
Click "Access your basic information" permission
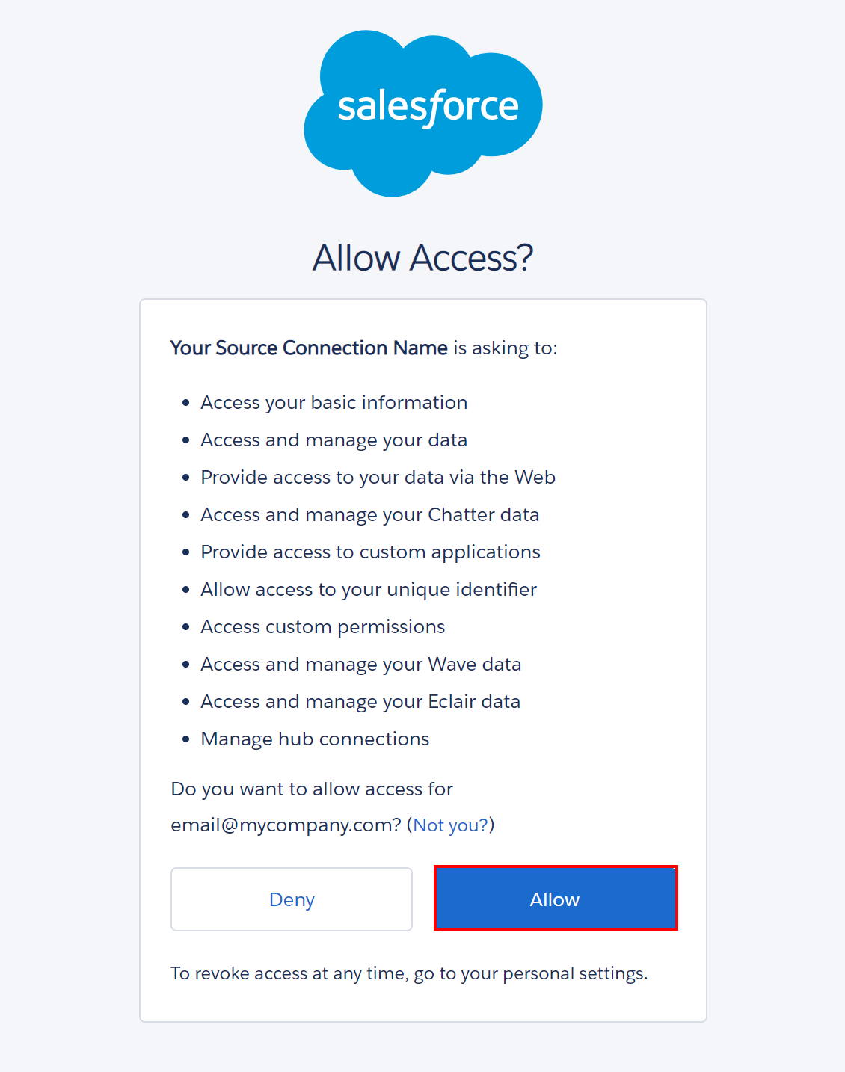click(334, 403)
